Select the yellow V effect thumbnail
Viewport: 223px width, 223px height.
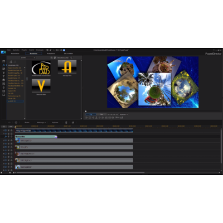[41, 86]
